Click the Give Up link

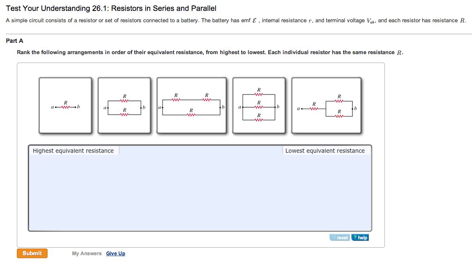click(116, 254)
